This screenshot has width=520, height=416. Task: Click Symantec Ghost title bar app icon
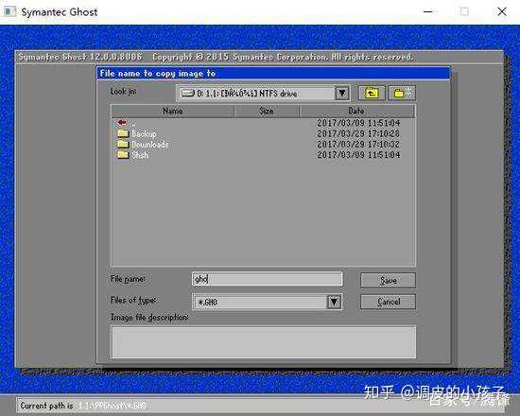click(9, 11)
